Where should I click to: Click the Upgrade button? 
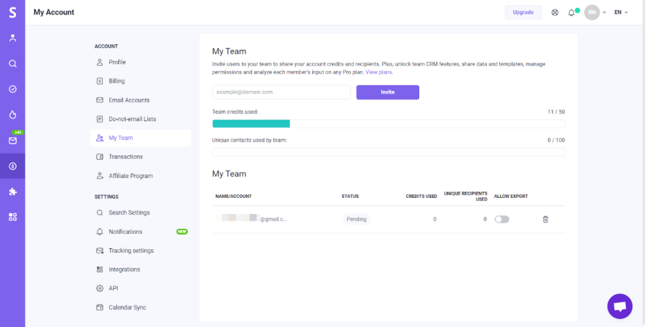click(x=523, y=13)
